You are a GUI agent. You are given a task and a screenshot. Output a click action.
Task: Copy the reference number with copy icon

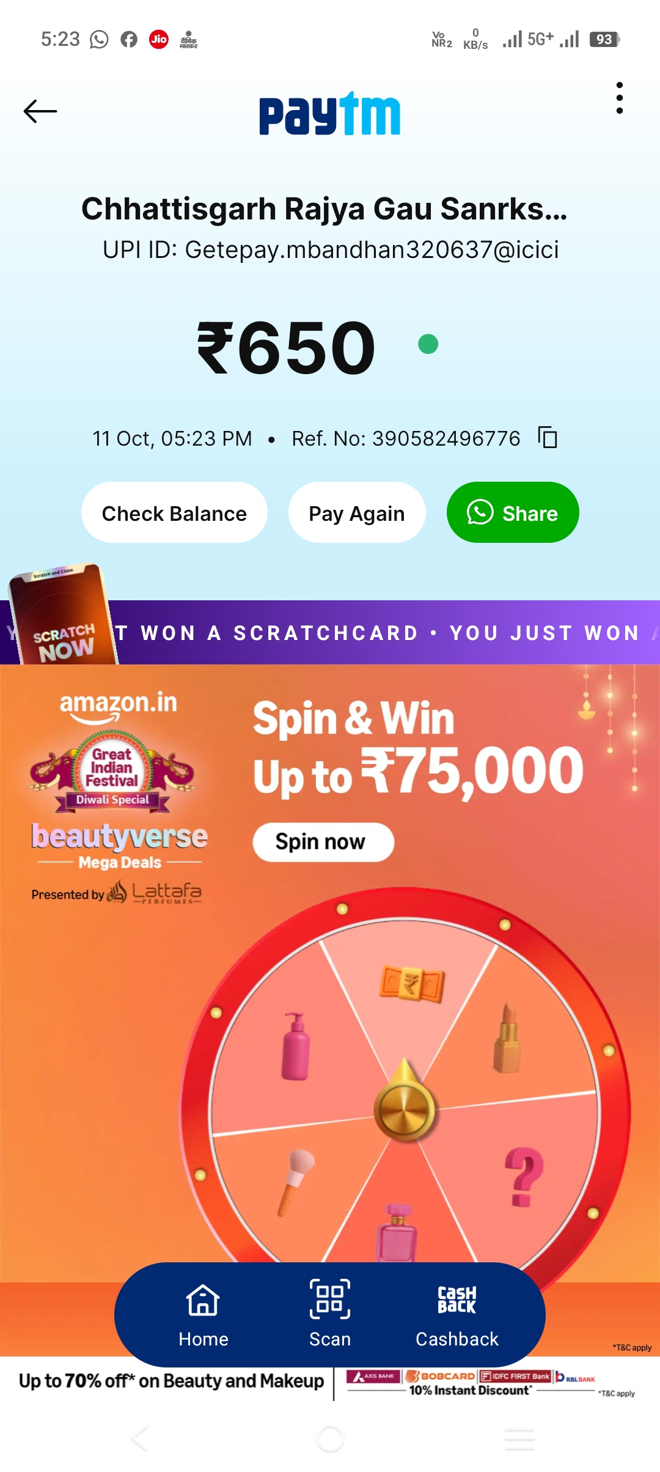[548, 438]
